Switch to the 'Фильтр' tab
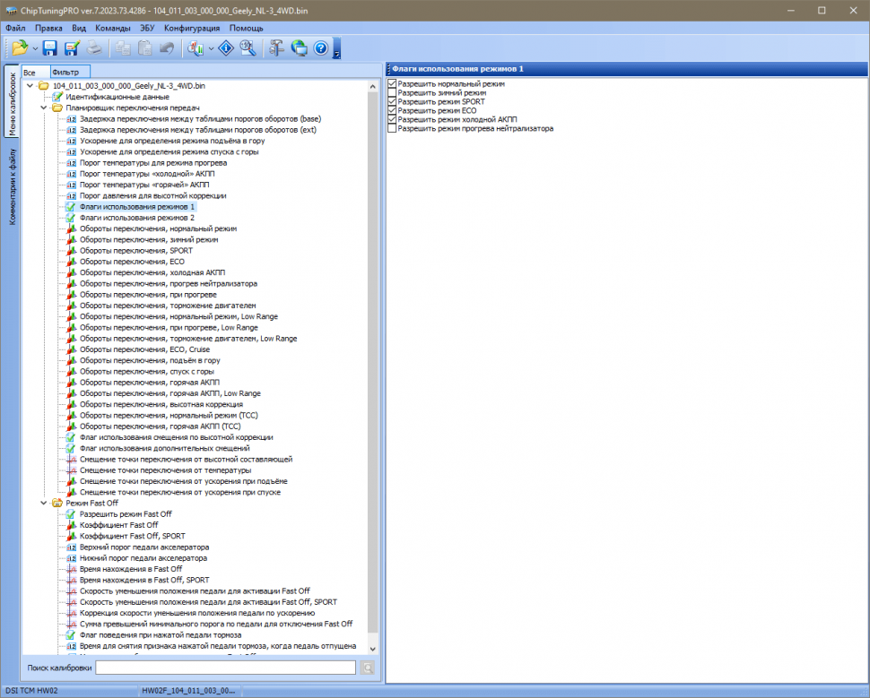 point(65,72)
